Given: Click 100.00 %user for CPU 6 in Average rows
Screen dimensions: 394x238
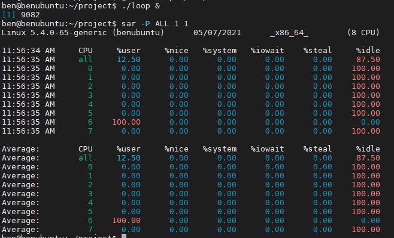Looking at the screenshot, I should pyautogui.click(x=126, y=221).
